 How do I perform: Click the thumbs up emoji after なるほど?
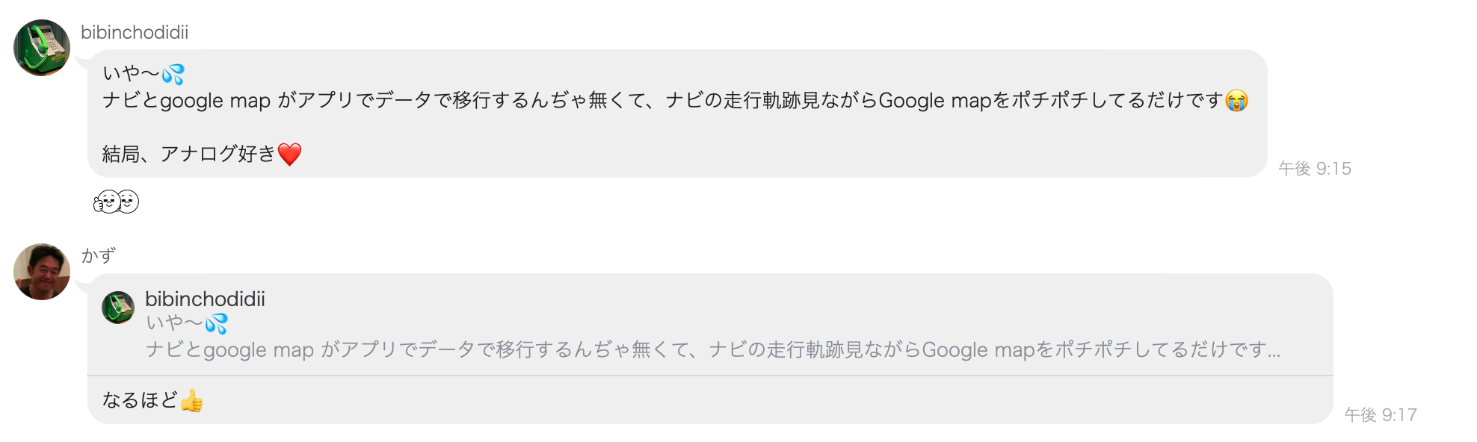pos(191,401)
